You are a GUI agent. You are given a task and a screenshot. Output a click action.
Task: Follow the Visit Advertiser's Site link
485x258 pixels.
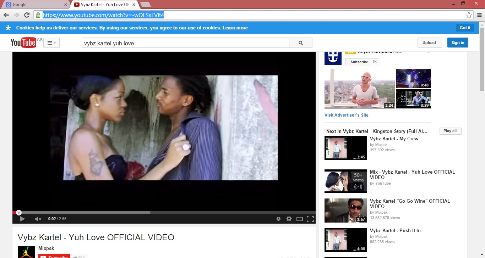[347, 115]
